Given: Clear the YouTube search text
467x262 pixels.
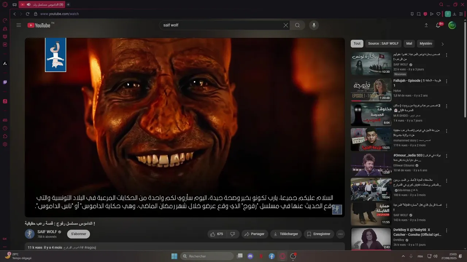Looking at the screenshot, I should pyautogui.click(x=286, y=25).
